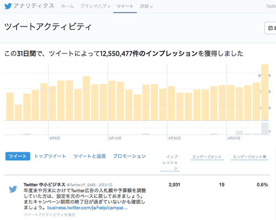The image size is (276, 220).
Task: Click the Twitter bird avatar beside tweet
Action: (x=13, y=189)
